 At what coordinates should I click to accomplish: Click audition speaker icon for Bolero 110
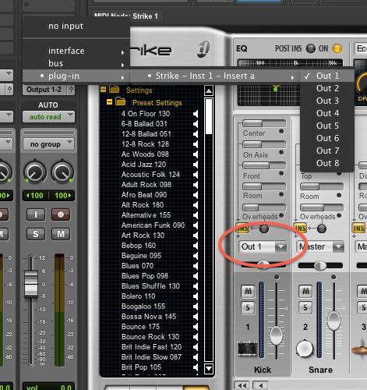pos(196,296)
